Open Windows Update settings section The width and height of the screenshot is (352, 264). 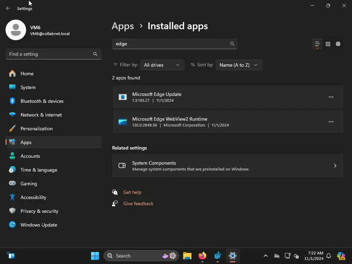[38, 225]
